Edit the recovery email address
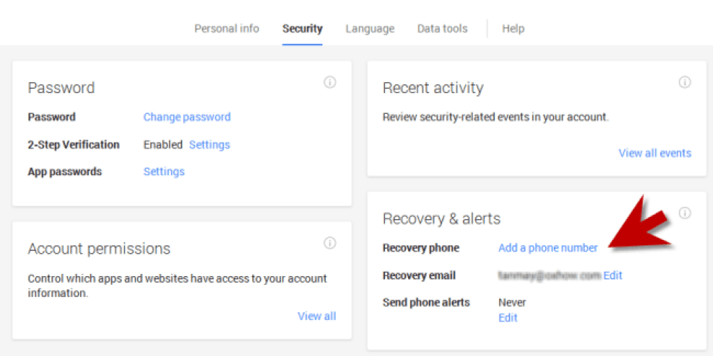This screenshot has width=713, height=356. coord(613,275)
